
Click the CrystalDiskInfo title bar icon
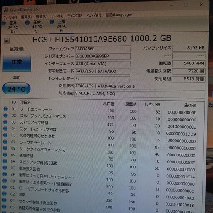[x=6, y=10]
